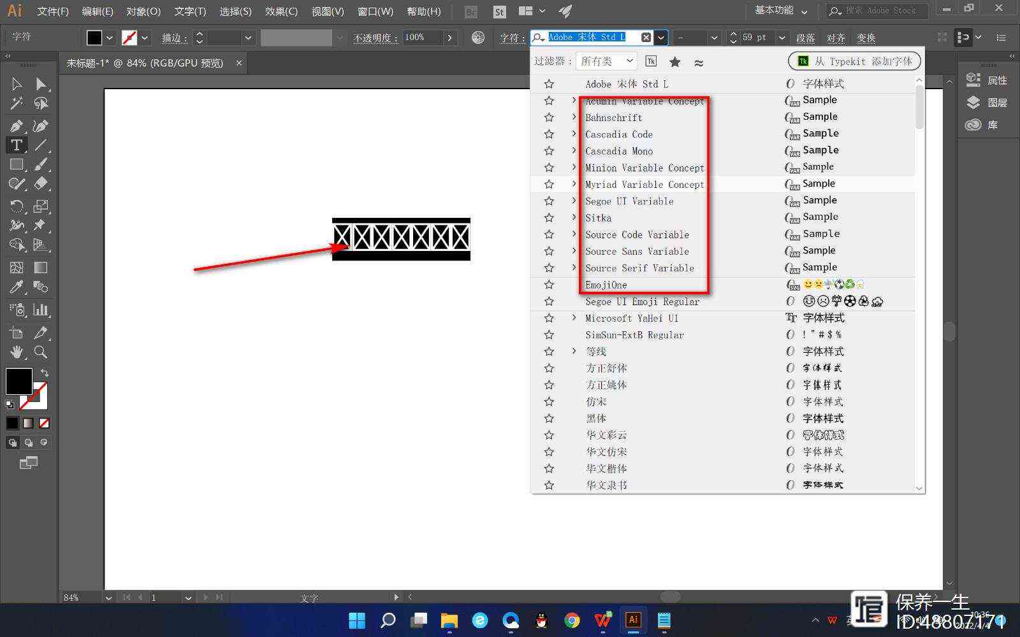Select the Artboard tool

tap(17, 333)
